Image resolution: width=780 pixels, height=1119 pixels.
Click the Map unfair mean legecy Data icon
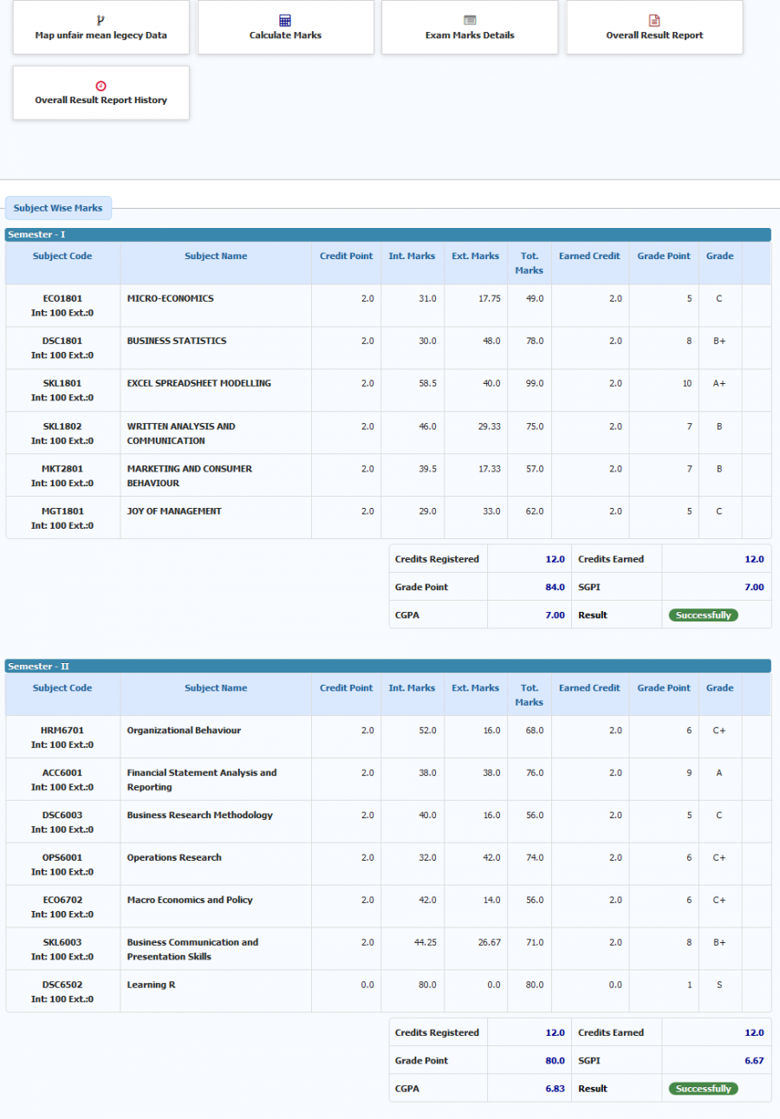click(x=101, y=20)
